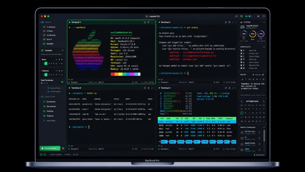Set Rows to 3

pyautogui.click(x=49, y=64)
